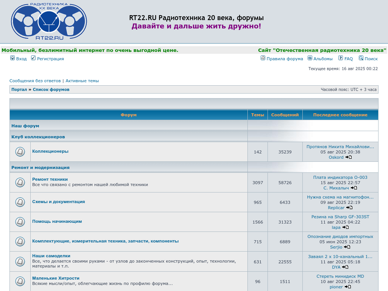The height and width of the screenshot is (291, 388).
Task: Click the FAQ question mark icon
Action: (341, 58)
